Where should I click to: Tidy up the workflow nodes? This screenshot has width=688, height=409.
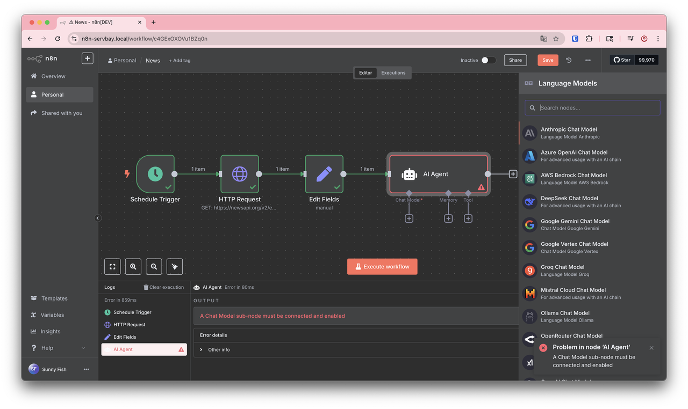point(175,266)
